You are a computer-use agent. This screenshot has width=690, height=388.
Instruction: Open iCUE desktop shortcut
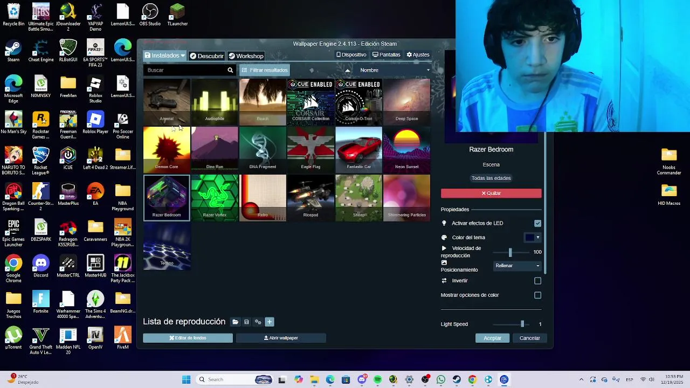(68, 159)
